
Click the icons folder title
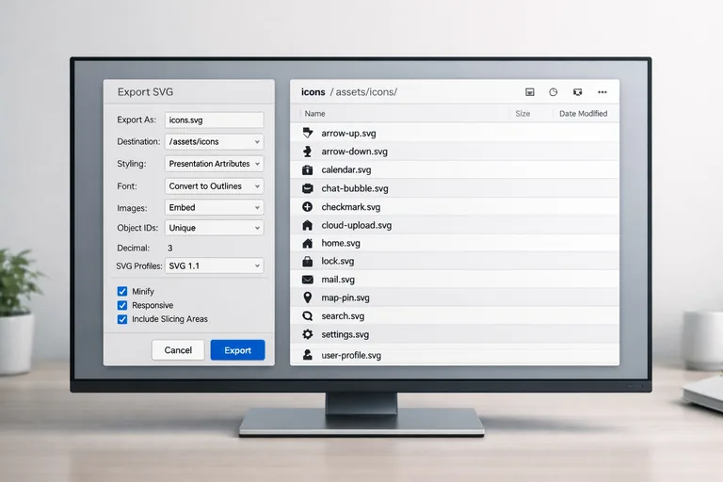313,92
